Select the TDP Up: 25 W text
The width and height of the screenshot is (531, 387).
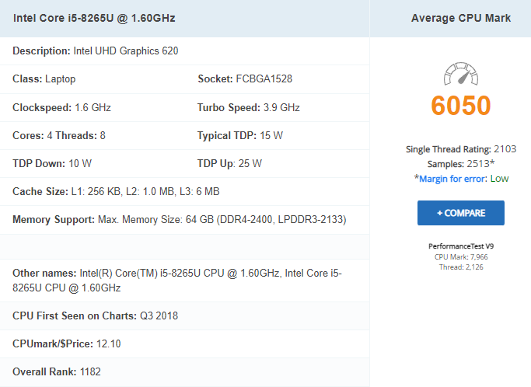[229, 163]
